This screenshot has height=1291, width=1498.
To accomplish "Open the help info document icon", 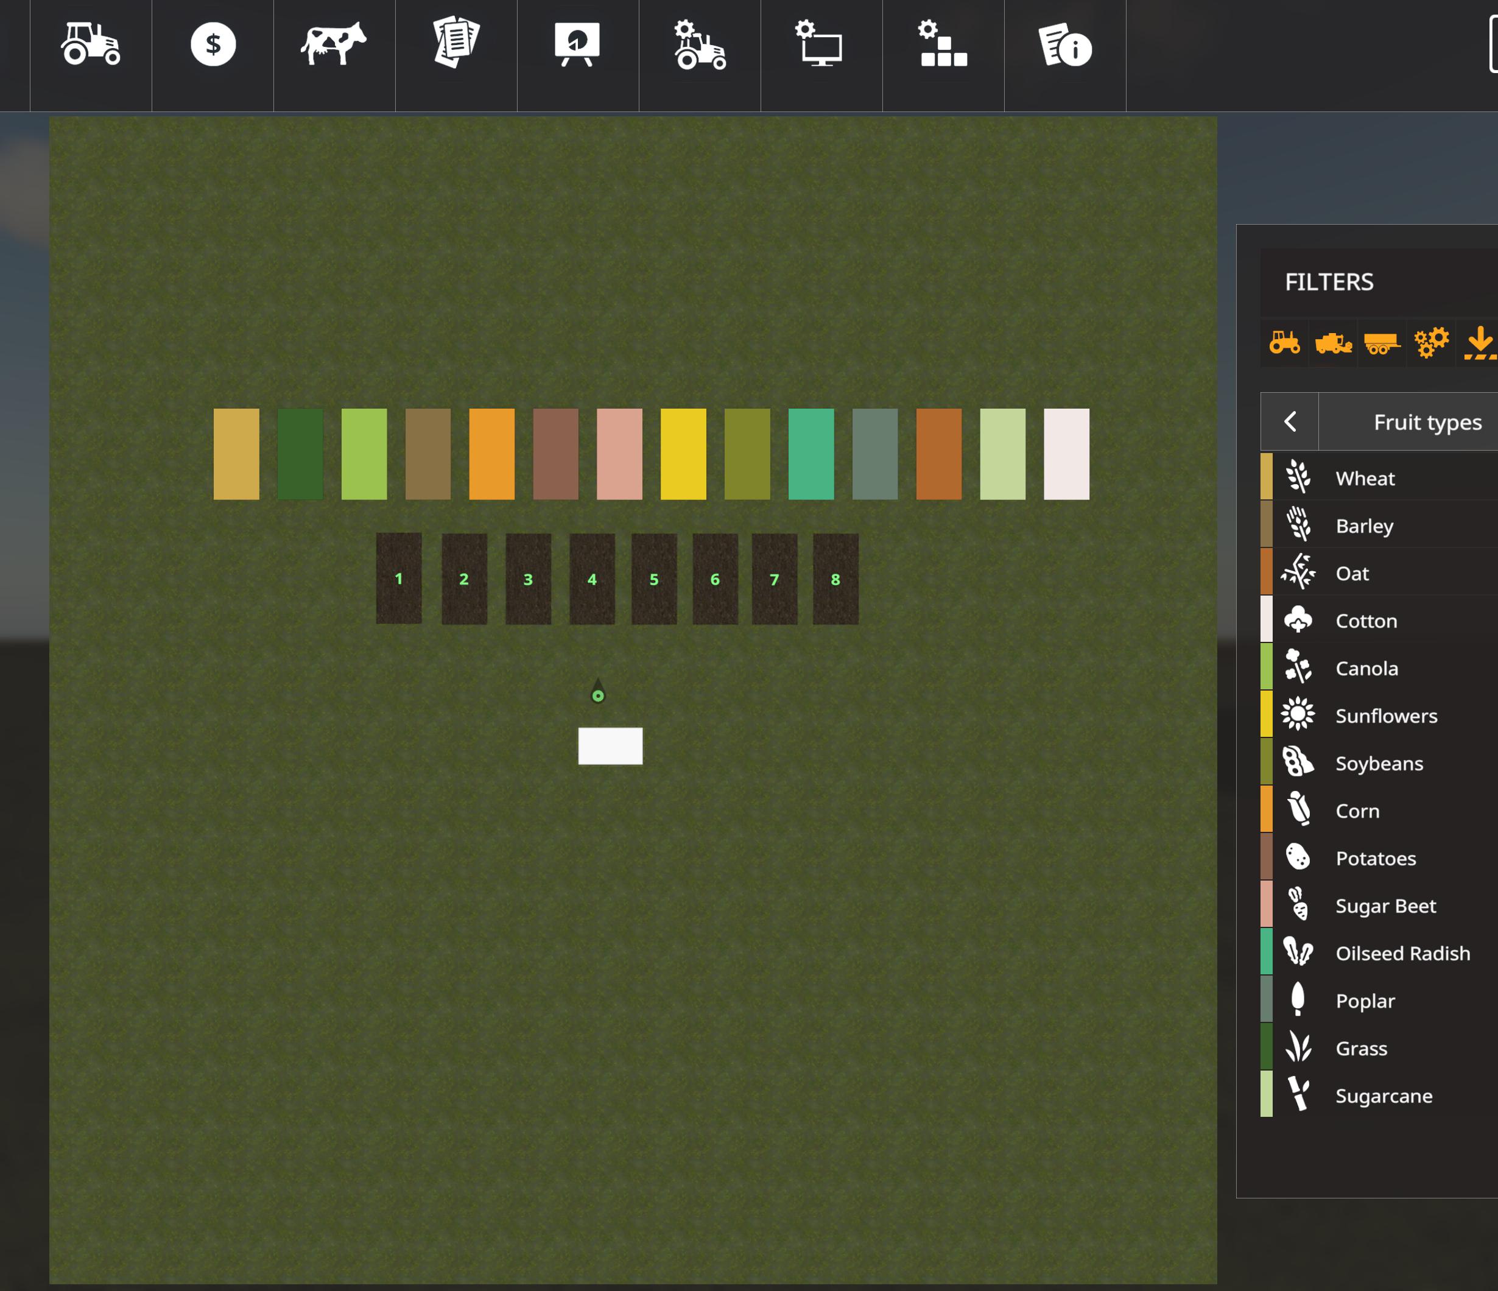I will [x=1065, y=45].
